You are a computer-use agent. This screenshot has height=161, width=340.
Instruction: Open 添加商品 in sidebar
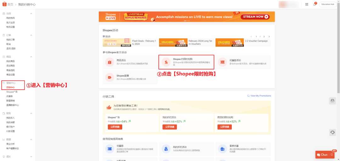point(11,66)
